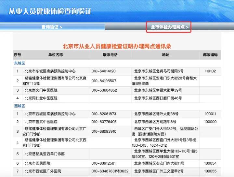The height and width of the screenshot is (177, 234).
Task: Click phone number 010-68083910
Action: (x=104, y=131)
